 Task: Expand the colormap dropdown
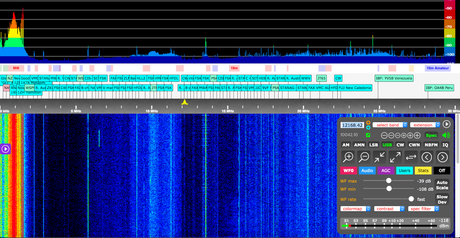pos(355,209)
